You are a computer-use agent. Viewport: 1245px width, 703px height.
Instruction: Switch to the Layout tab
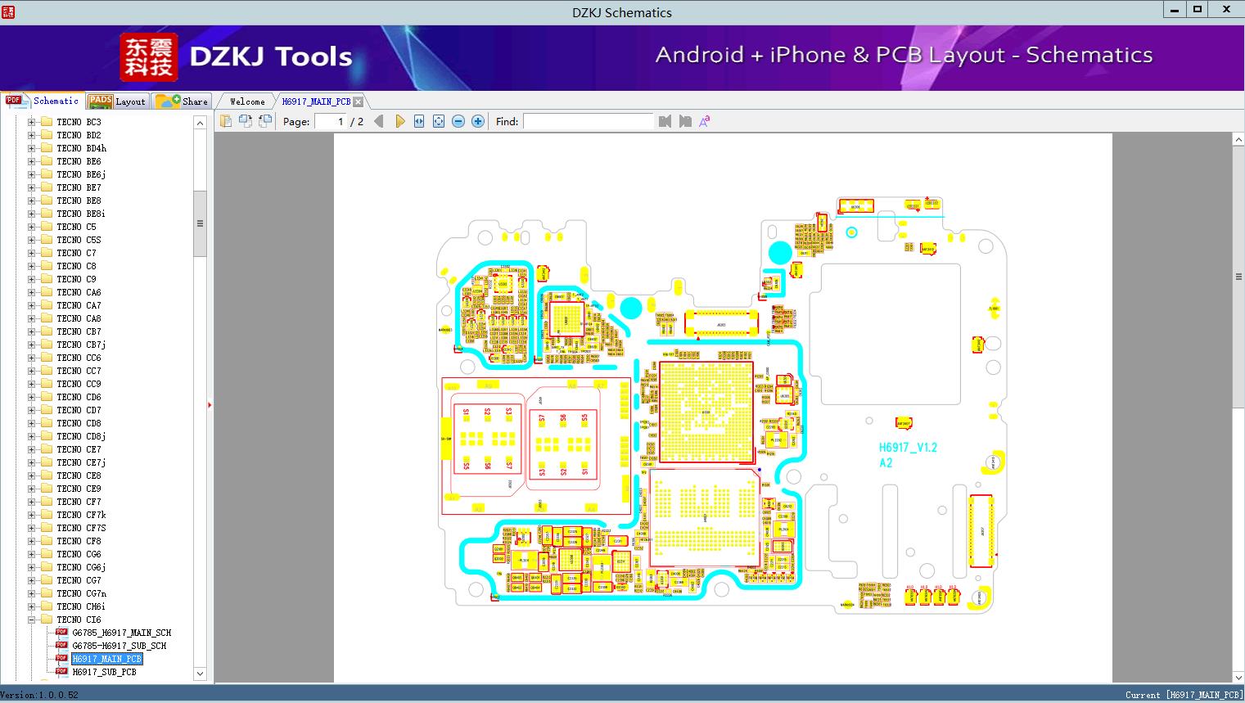(x=117, y=101)
